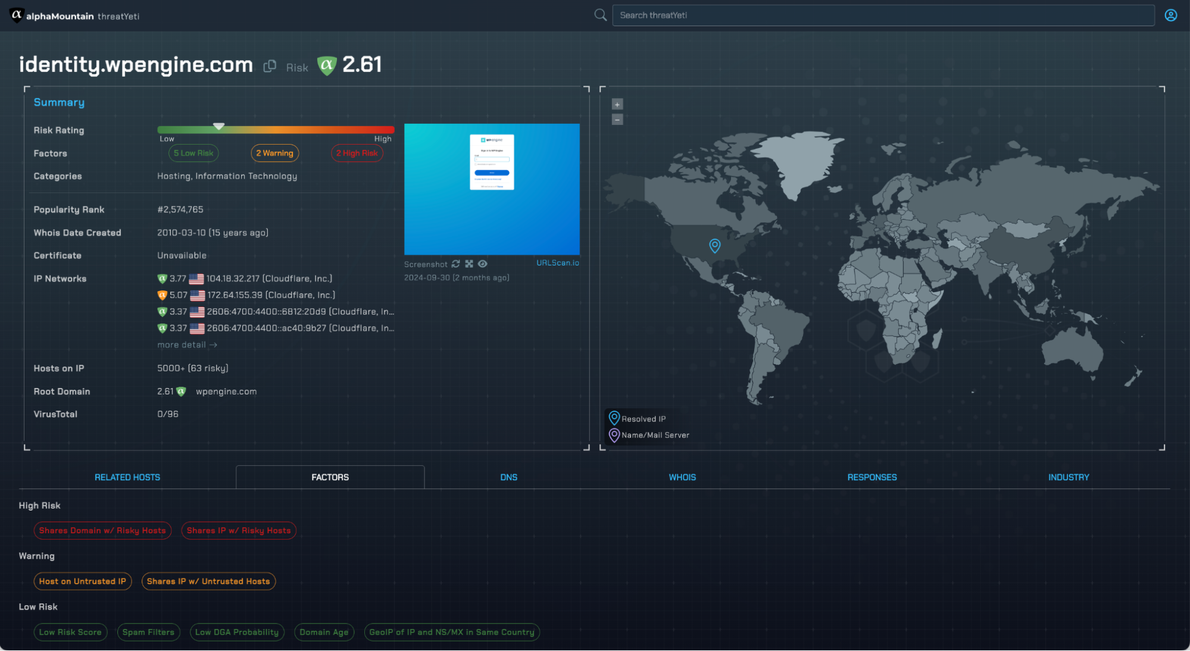Click the 2 Warning factors pill

274,153
